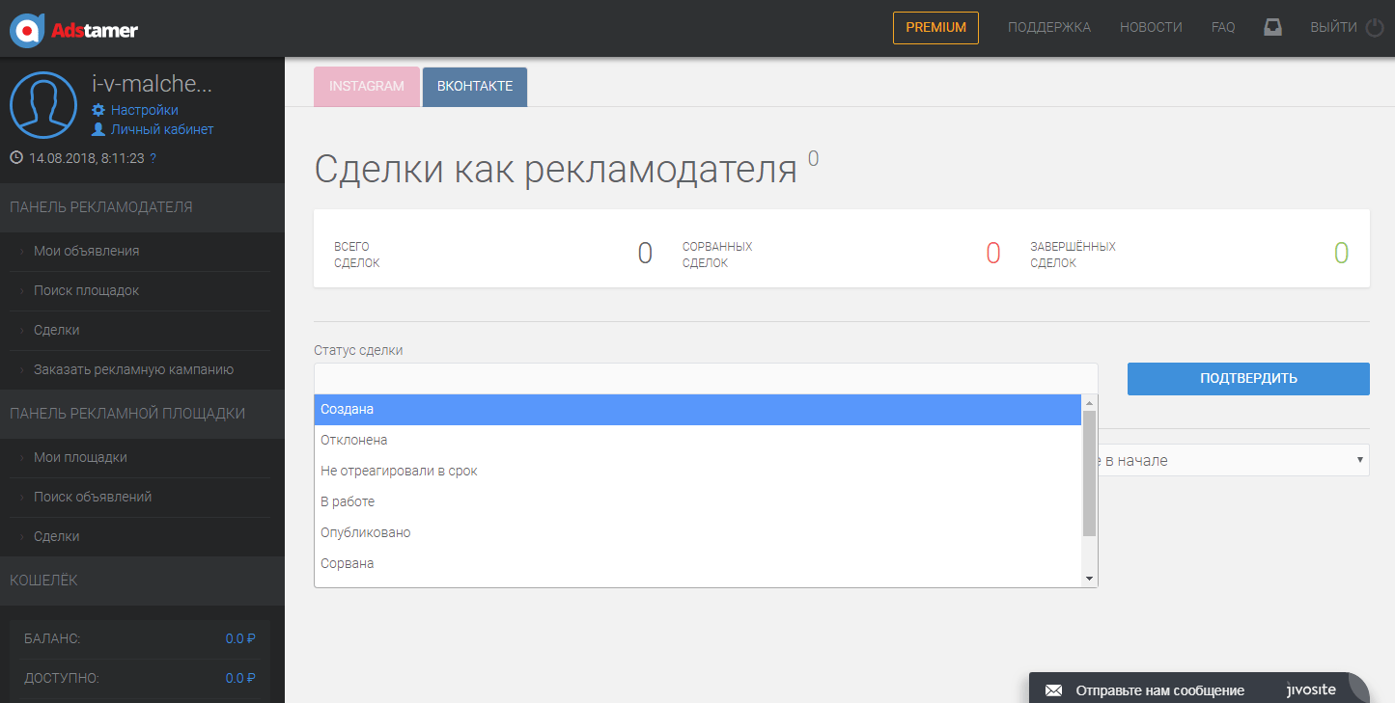The width and height of the screenshot is (1395, 703).
Task: Click the question mark after the time
Action: pos(153,157)
